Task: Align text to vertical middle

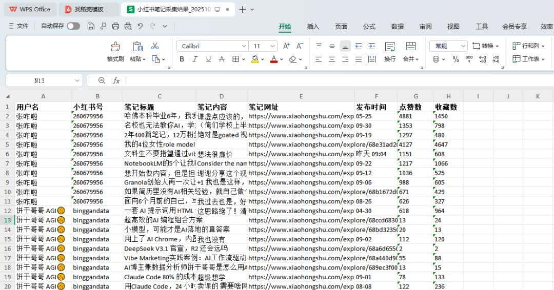Action: [332, 46]
